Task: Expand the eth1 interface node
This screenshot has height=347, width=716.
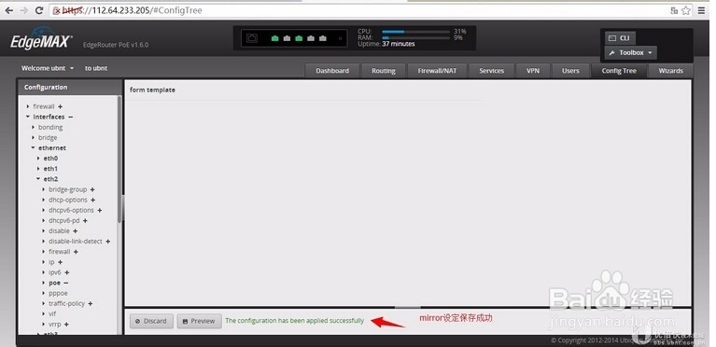Action: point(39,169)
